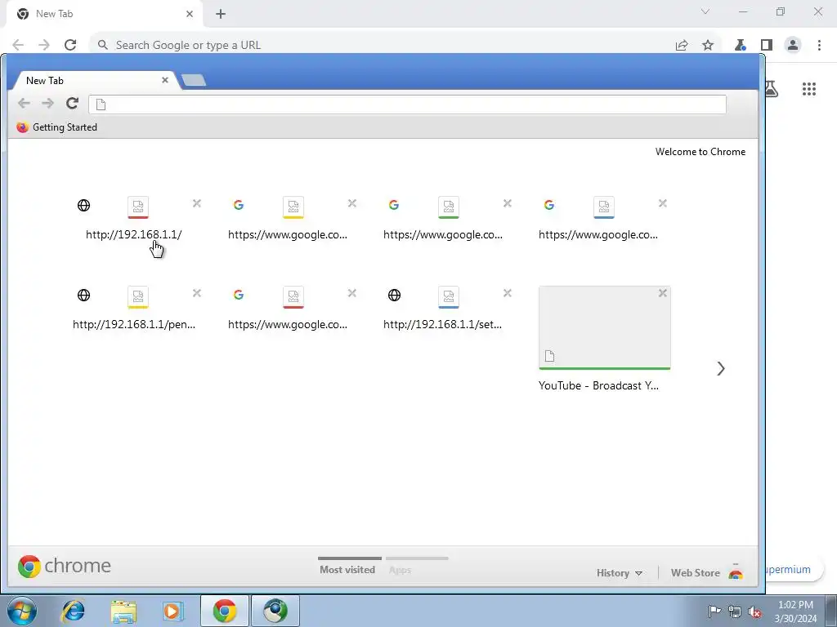
Task: Show next page of most visited with right chevron
Action: click(721, 368)
